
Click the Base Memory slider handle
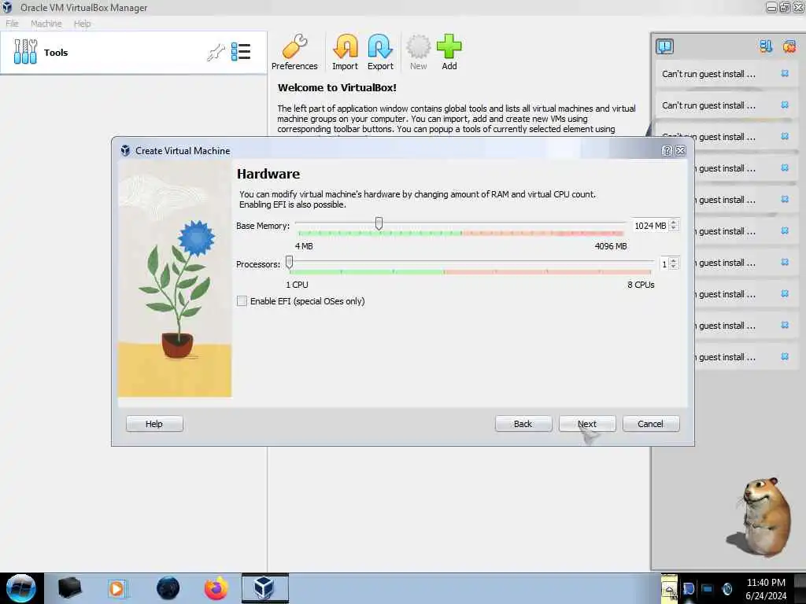(x=379, y=223)
